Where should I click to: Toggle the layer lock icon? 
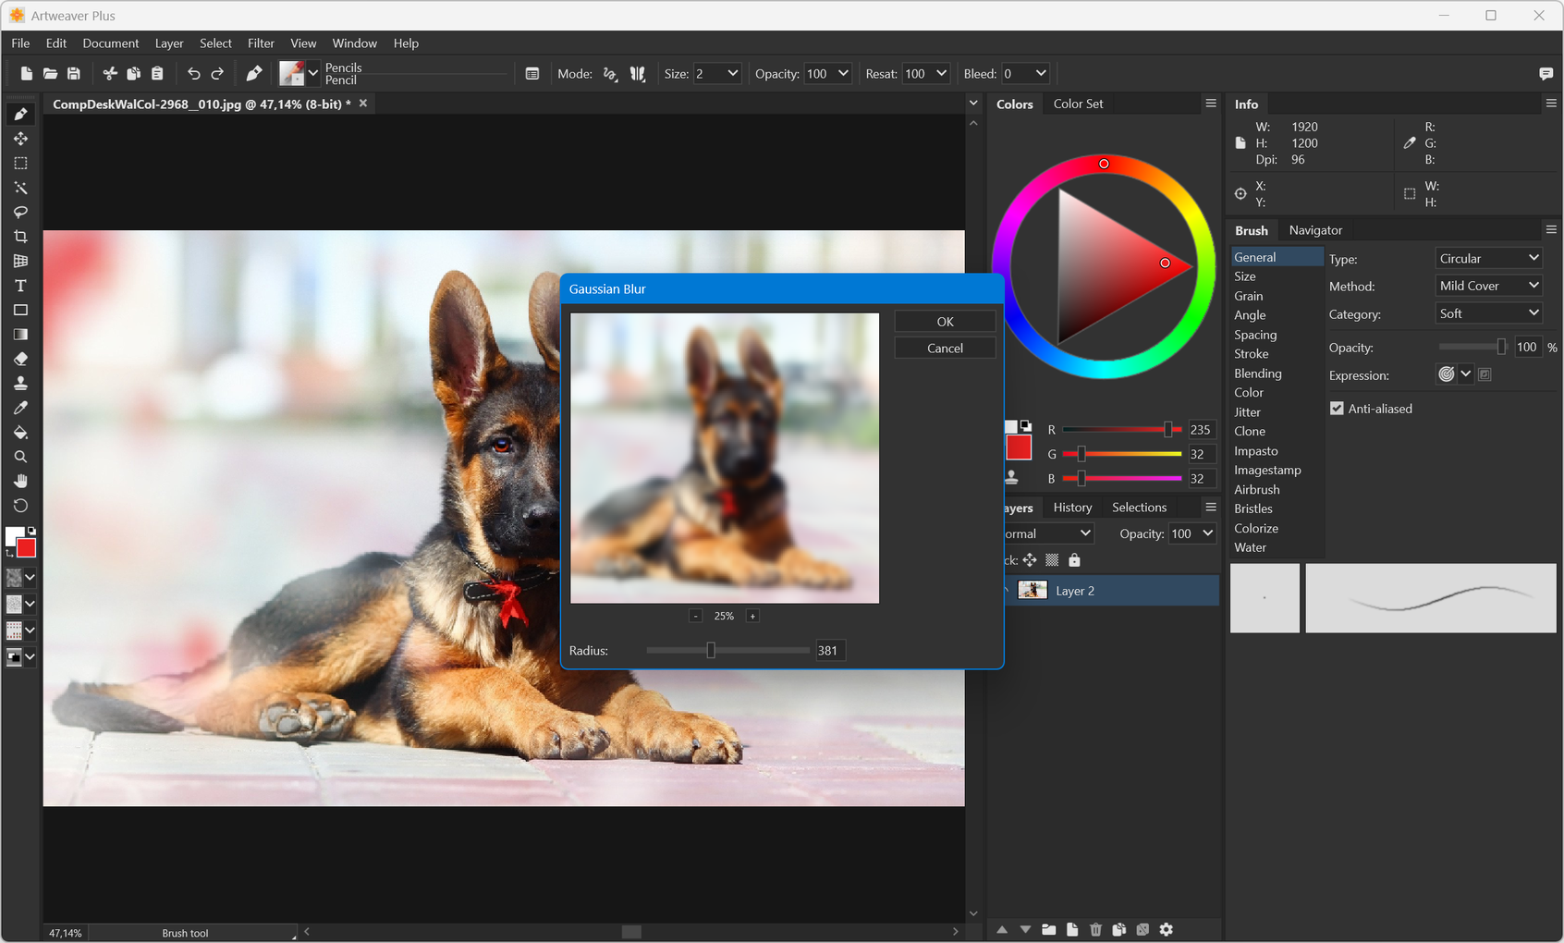pos(1074,560)
